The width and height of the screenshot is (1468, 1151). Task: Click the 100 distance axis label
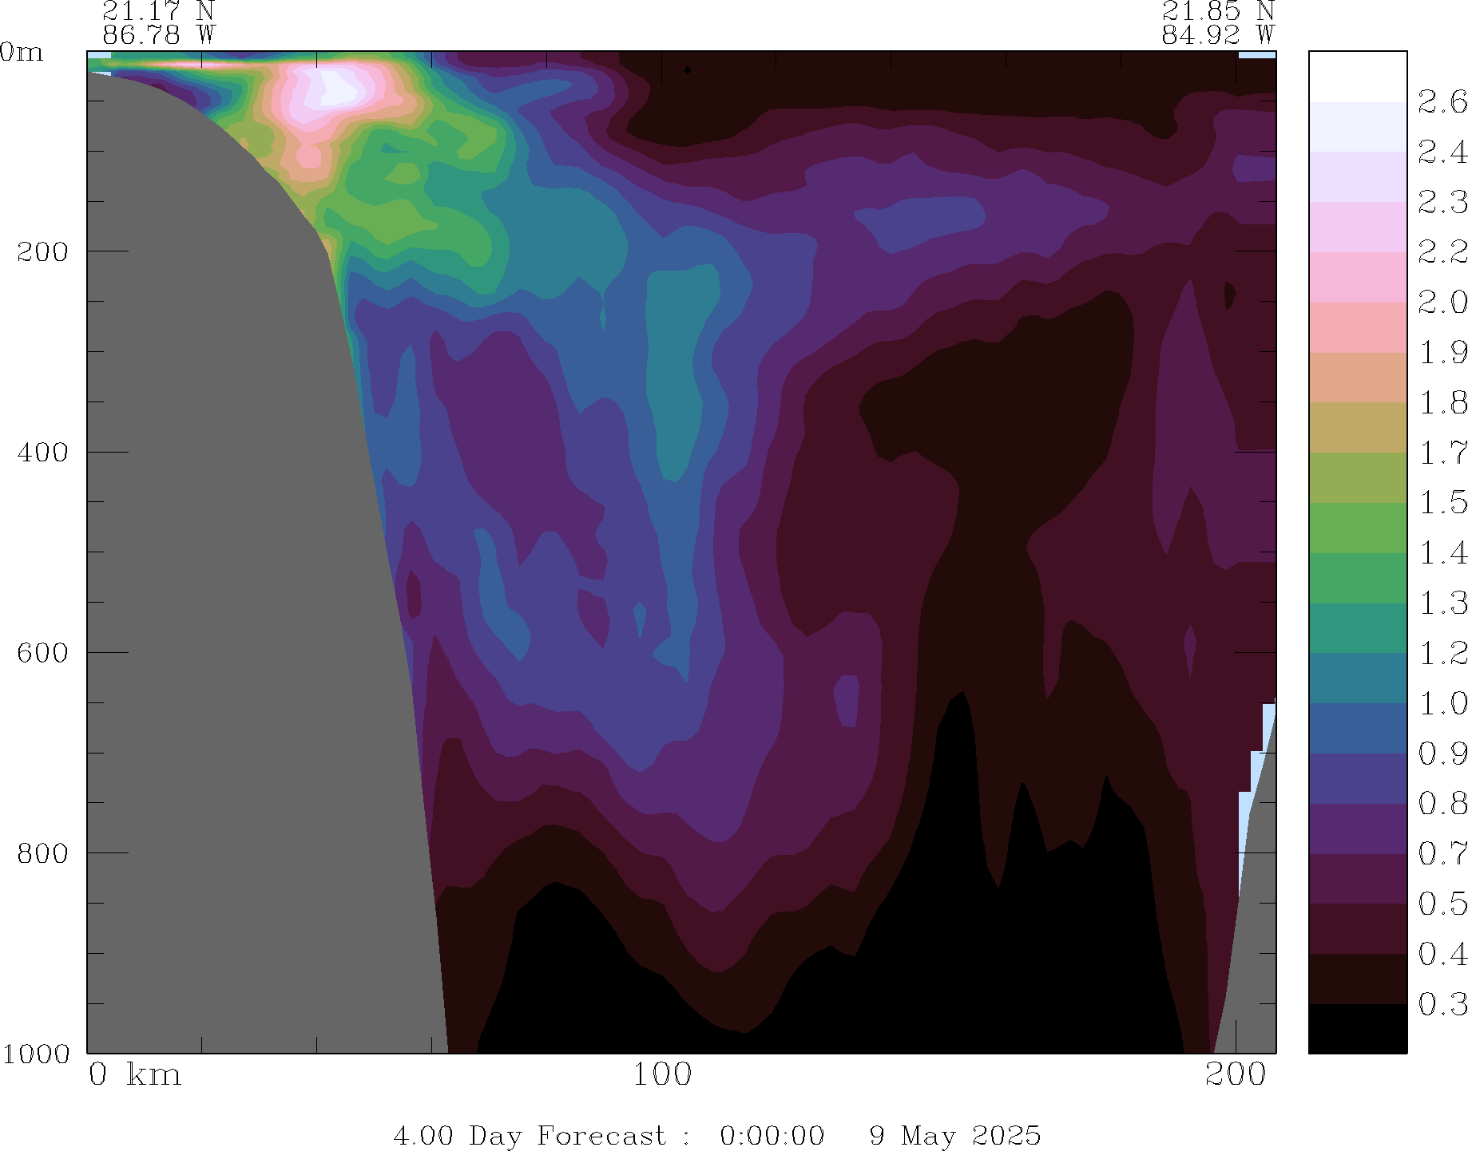pyautogui.click(x=661, y=1075)
